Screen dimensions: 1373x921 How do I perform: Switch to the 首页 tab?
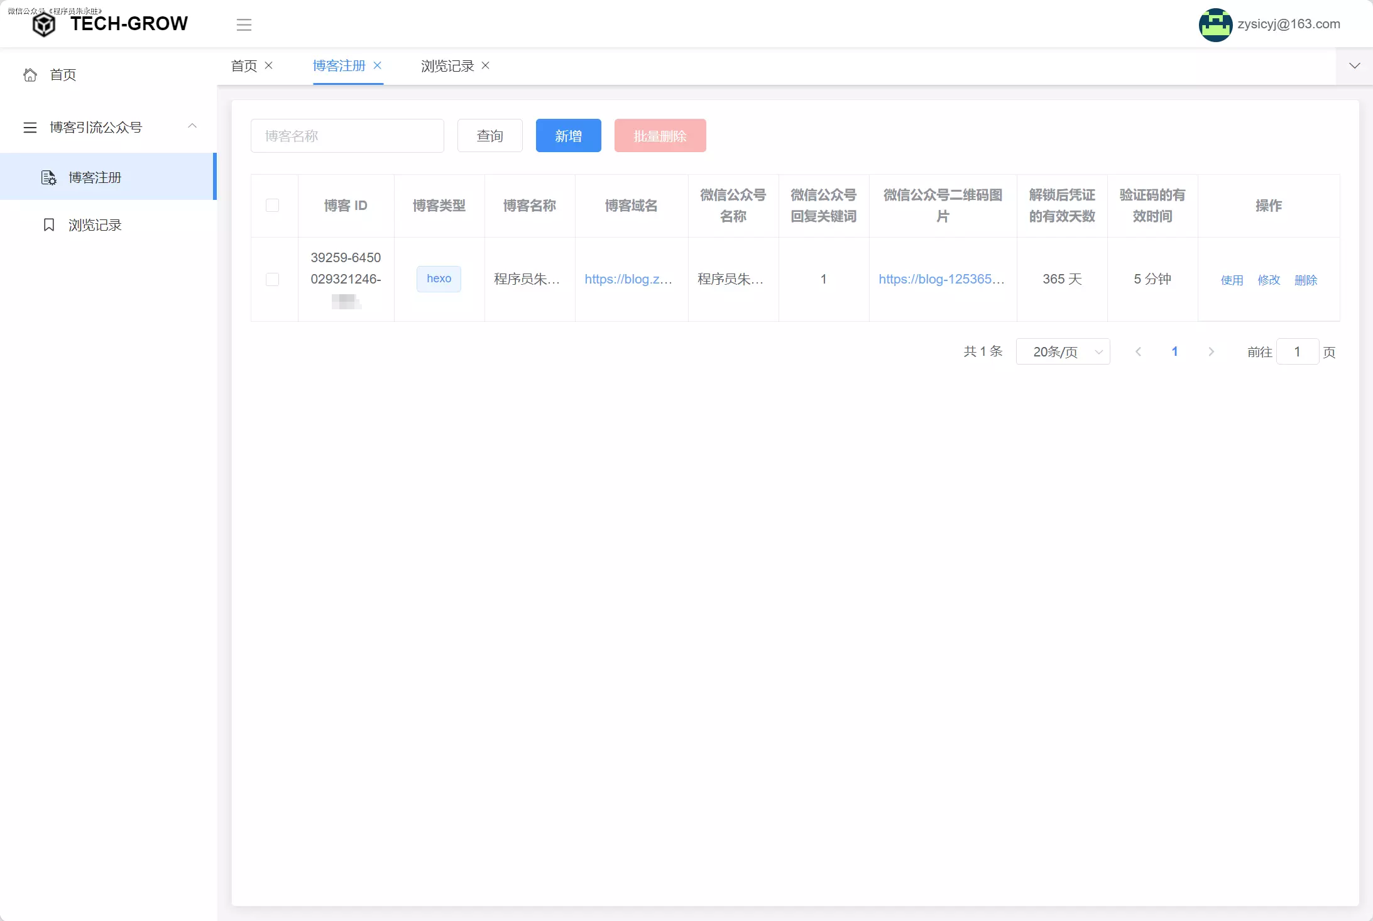point(244,66)
